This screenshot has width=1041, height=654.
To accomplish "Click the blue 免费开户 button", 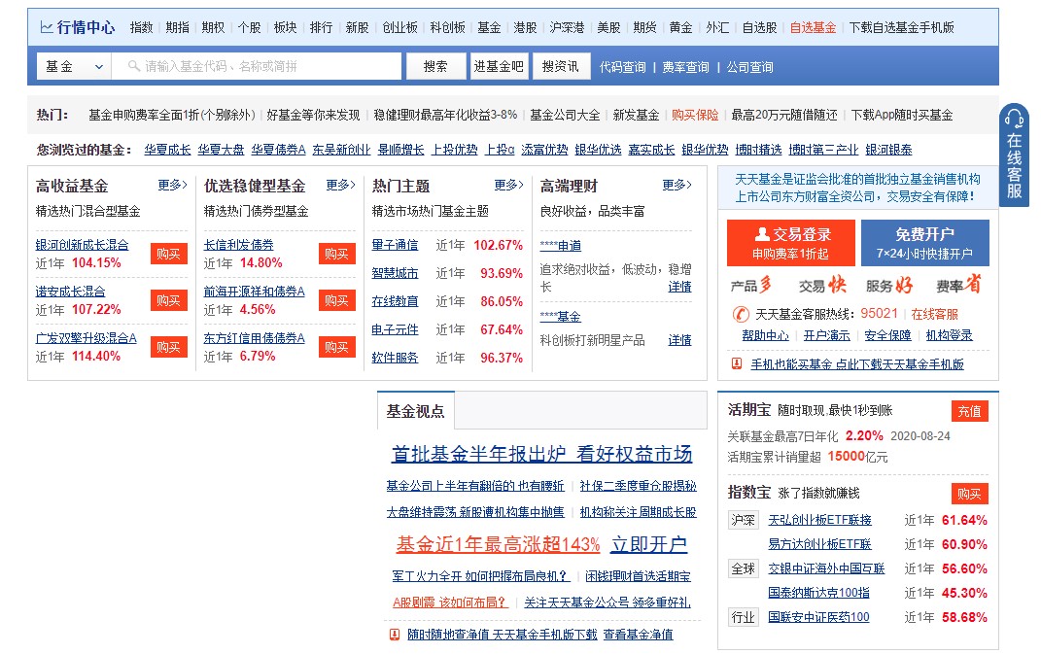I will coord(924,242).
